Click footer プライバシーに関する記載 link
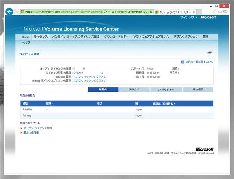The image size is (234, 179). [x=184, y=153]
